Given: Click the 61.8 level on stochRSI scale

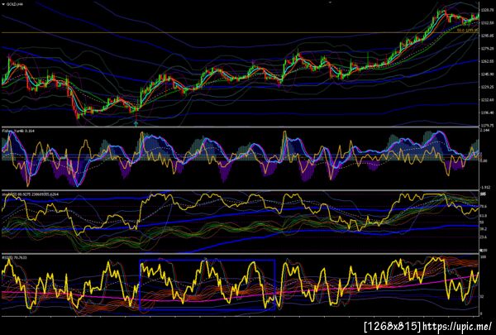Looking at the screenshot, I should [x=484, y=216].
